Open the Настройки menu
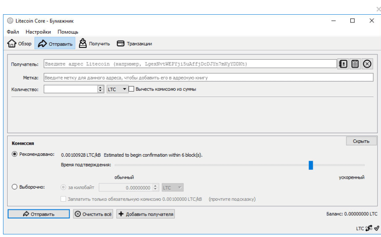381x237 pixels. point(38,32)
